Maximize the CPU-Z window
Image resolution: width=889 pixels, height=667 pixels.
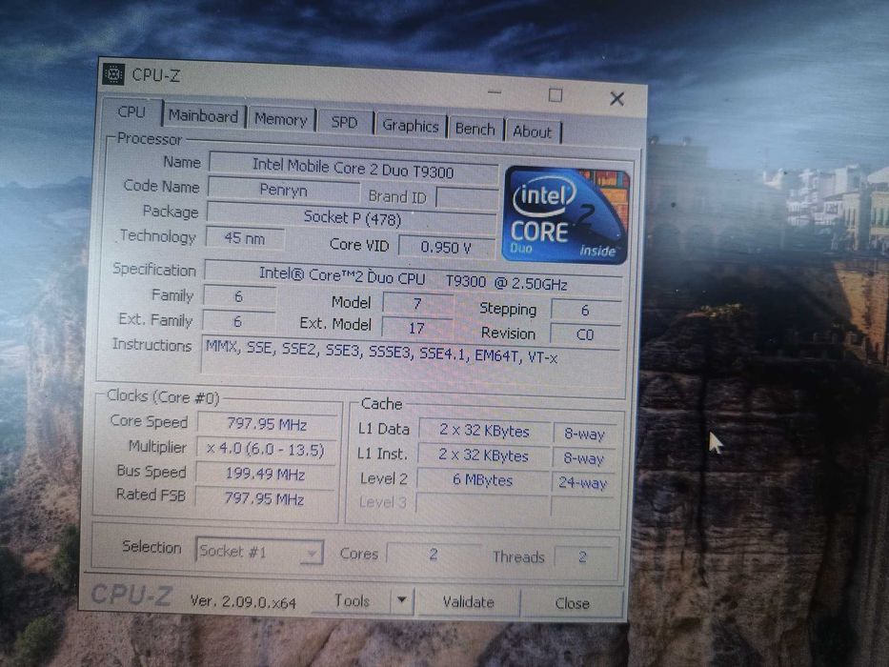tap(556, 95)
